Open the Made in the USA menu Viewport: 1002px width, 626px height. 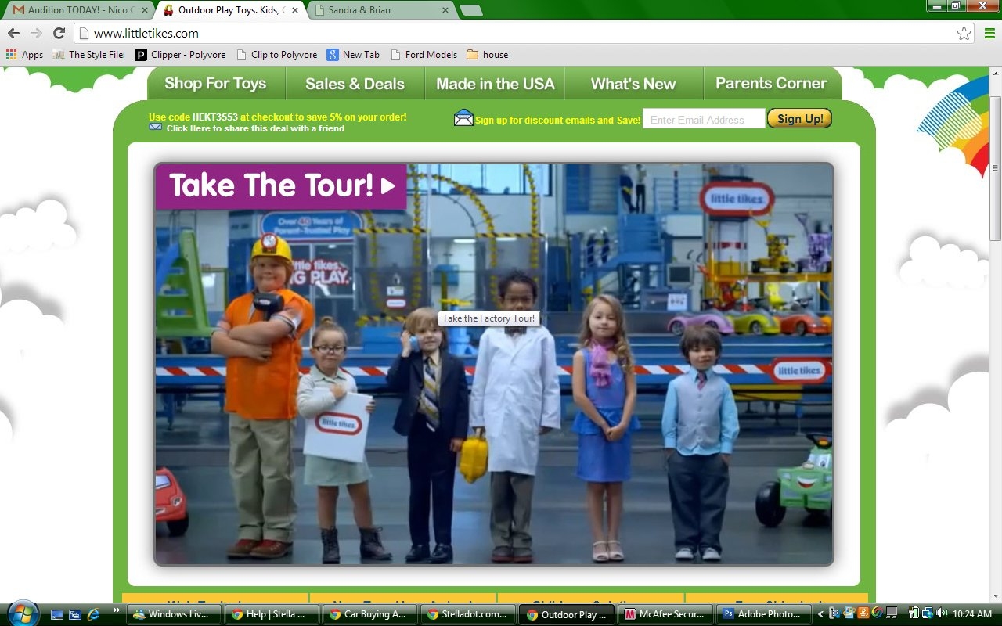coord(495,84)
